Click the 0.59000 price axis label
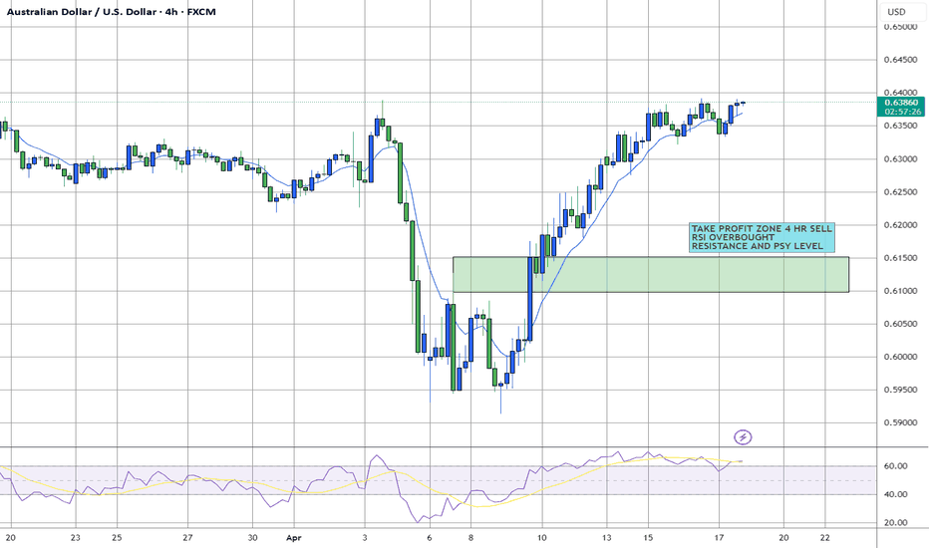Viewport: 929px width, 548px height. pyautogui.click(x=900, y=423)
